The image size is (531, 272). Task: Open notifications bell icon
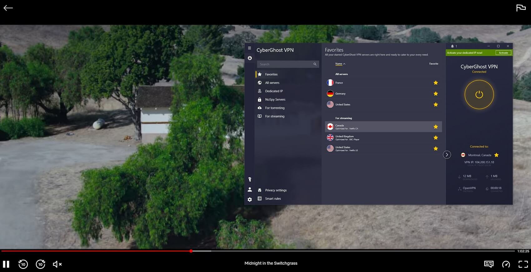pyautogui.click(x=452, y=46)
